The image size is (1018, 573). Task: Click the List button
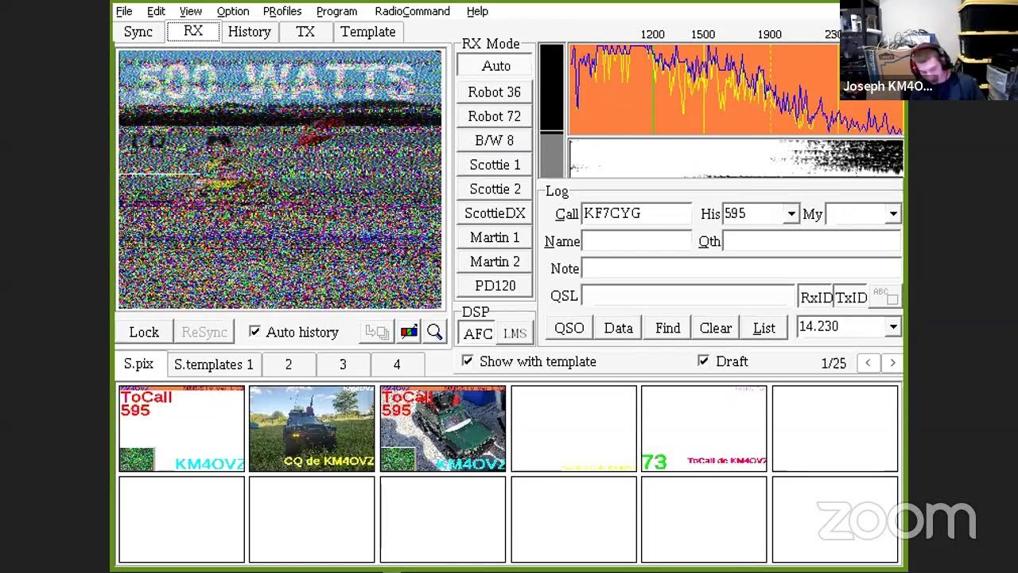(x=764, y=328)
